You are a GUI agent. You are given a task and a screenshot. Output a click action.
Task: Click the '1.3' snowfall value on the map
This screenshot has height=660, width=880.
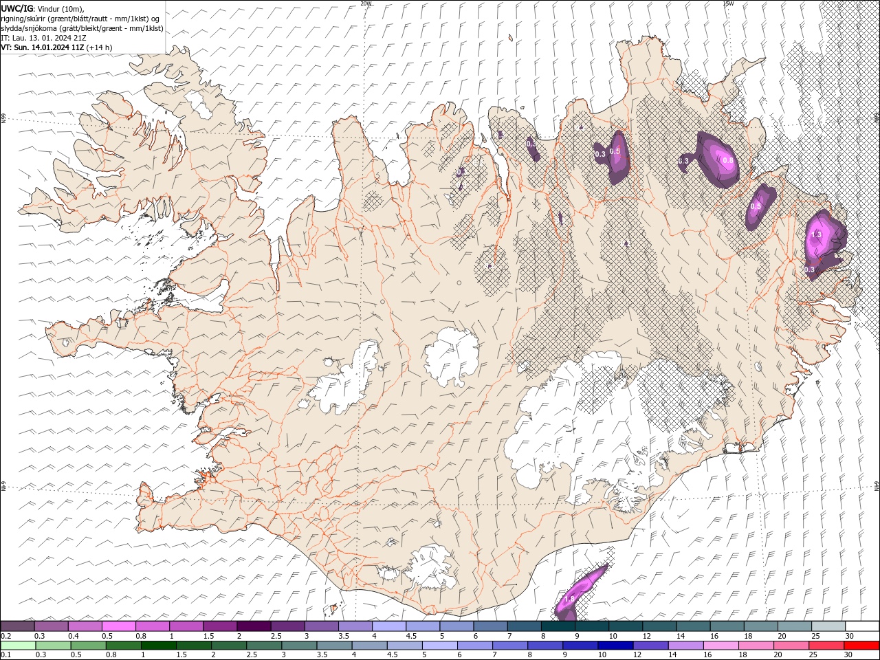(x=816, y=235)
